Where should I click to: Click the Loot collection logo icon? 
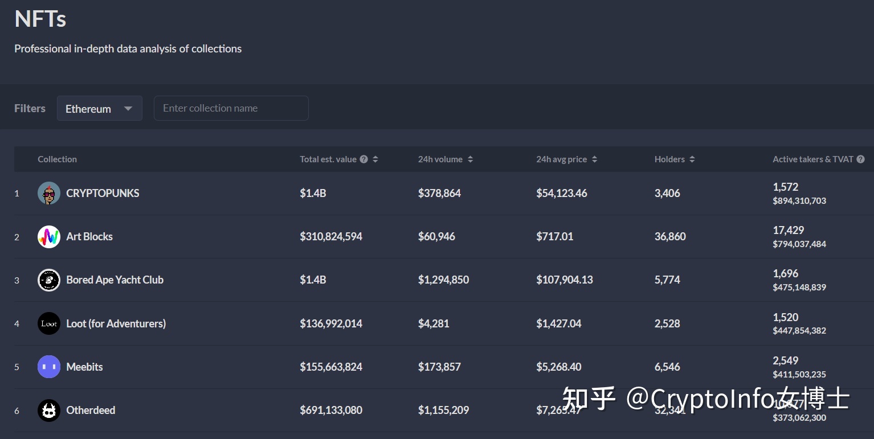coord(49,323)
